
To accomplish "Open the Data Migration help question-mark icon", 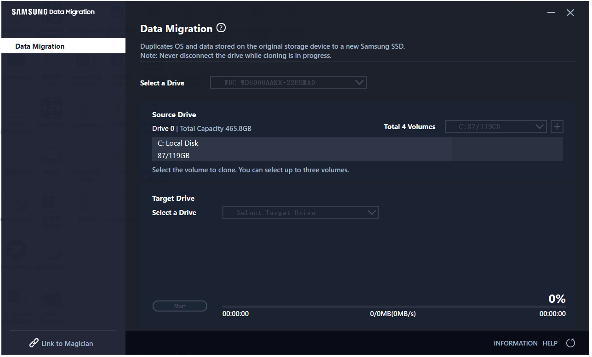I will point(221,28).
